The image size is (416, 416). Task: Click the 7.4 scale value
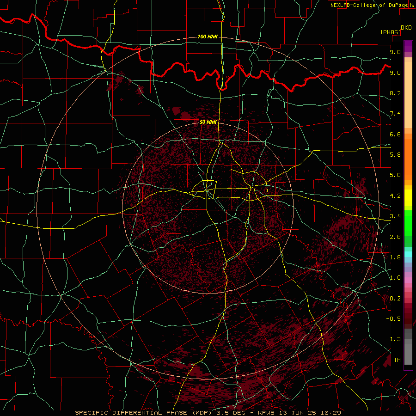click(395, 114)
